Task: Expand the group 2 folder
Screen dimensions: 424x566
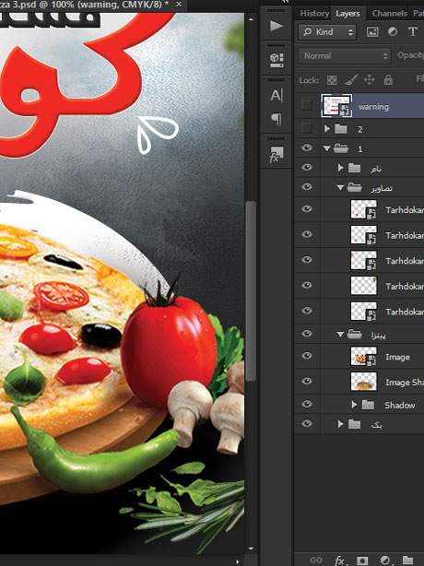Action: pyautogui.click(x=327, y=128)
